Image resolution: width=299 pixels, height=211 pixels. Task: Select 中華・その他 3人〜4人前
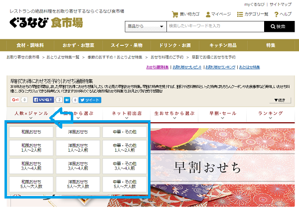(x=125, y=166)
